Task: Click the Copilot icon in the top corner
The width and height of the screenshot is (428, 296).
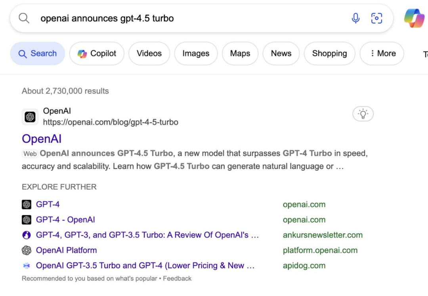Action: [414, 18]
